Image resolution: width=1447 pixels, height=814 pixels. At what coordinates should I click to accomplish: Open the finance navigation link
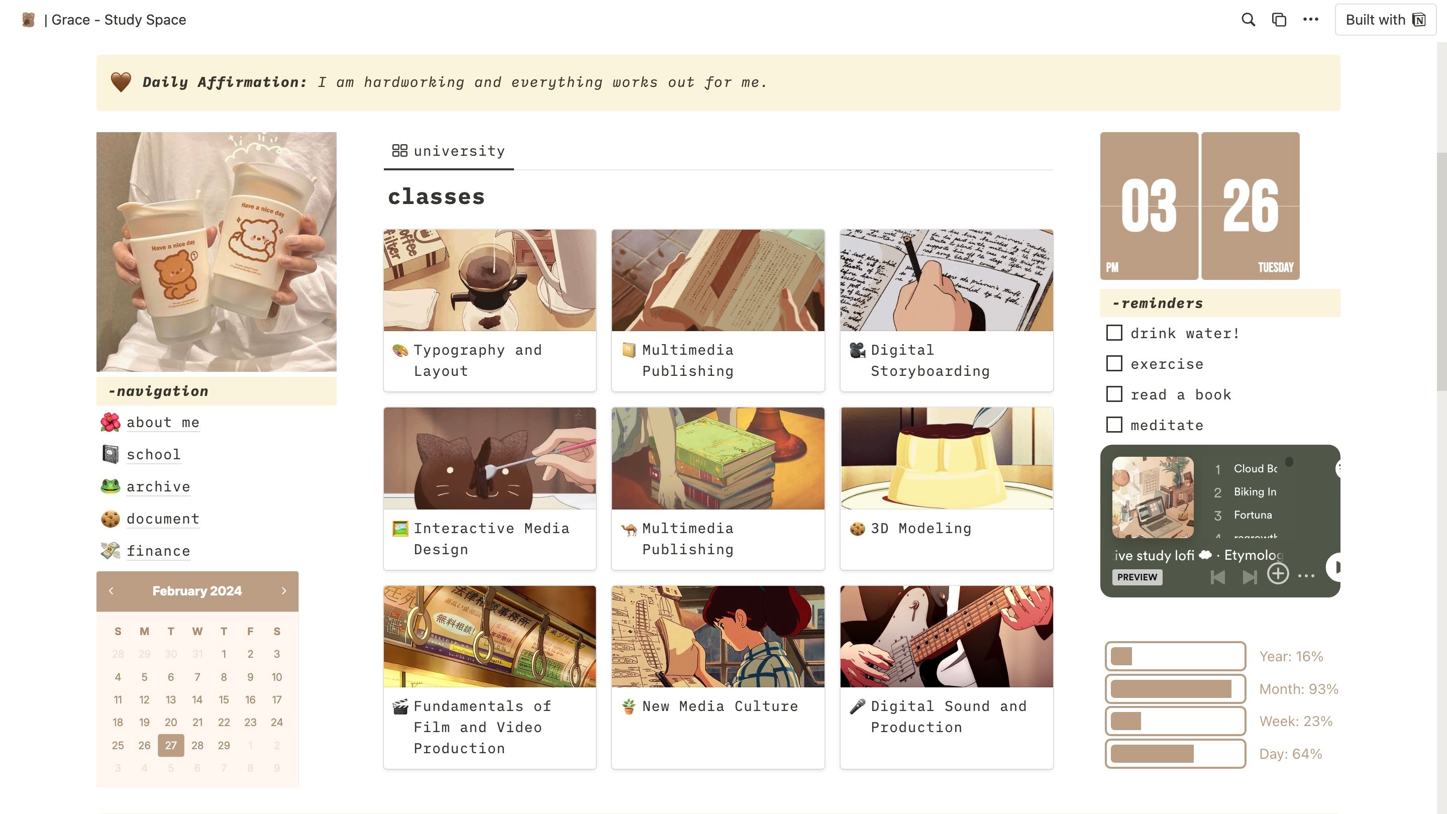tap(158, 551)
